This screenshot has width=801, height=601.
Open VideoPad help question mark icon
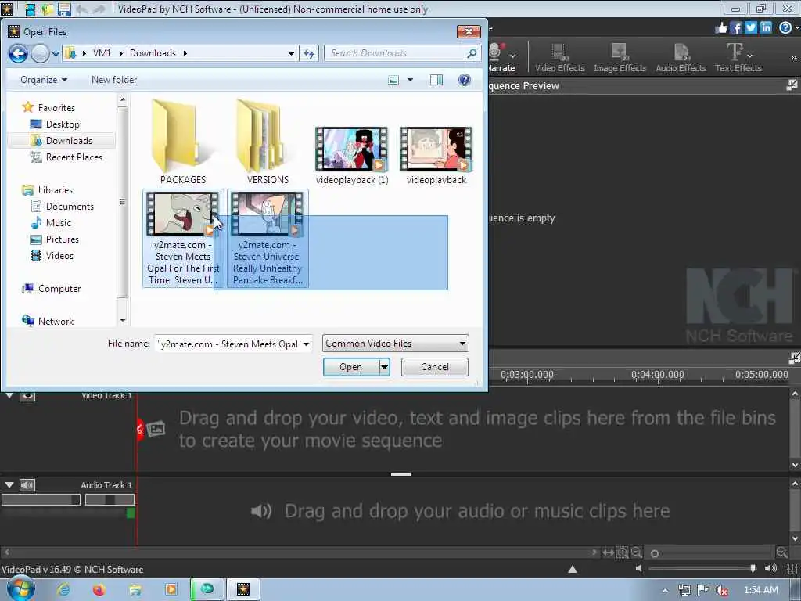pos(785,28)
